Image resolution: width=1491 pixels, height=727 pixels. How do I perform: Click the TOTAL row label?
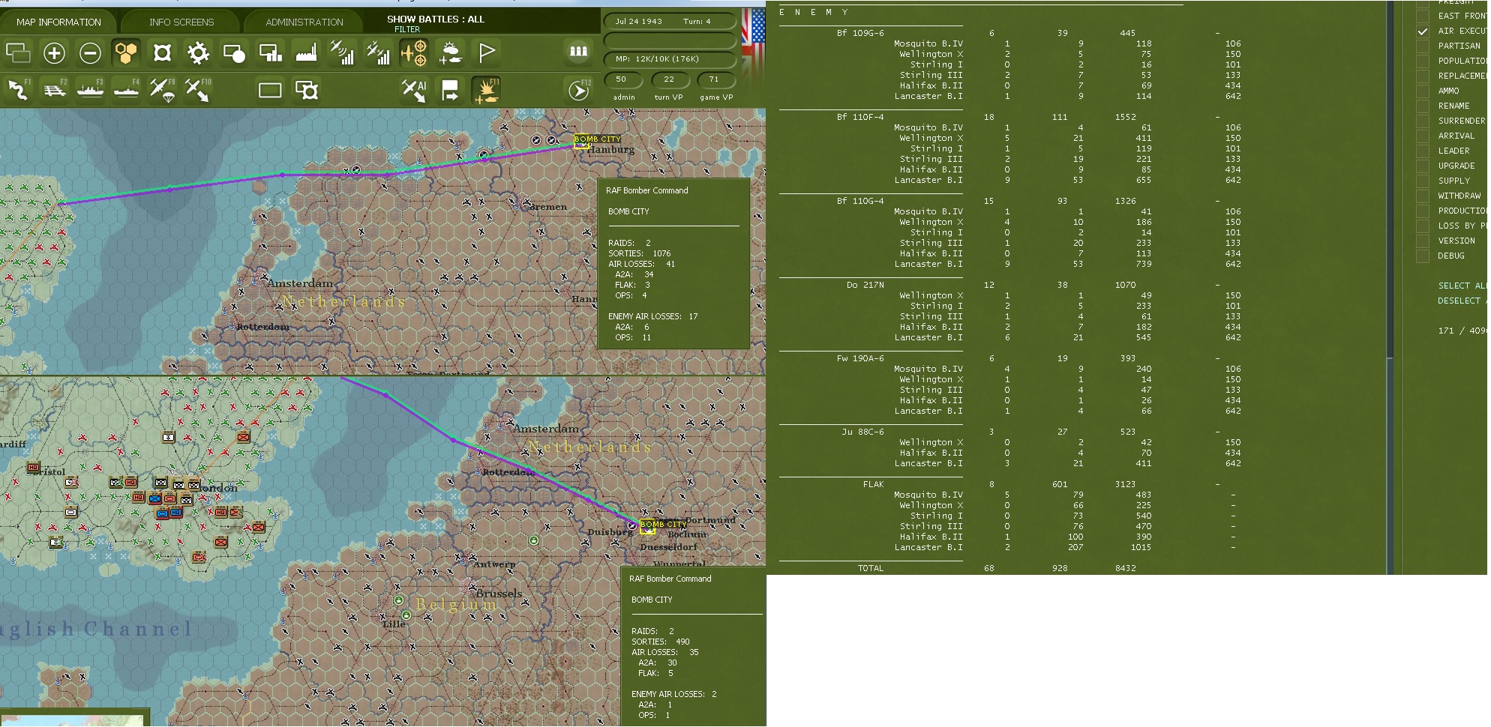[871, 568]
